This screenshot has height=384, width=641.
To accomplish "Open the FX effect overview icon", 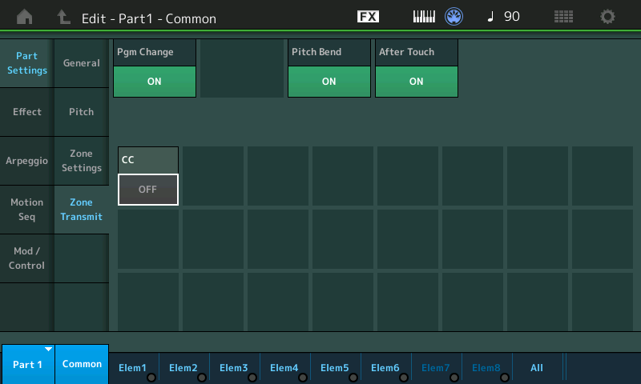I will coord(368,17).
